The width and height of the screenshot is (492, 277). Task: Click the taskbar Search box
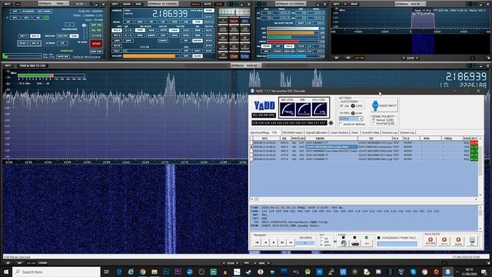56,272
